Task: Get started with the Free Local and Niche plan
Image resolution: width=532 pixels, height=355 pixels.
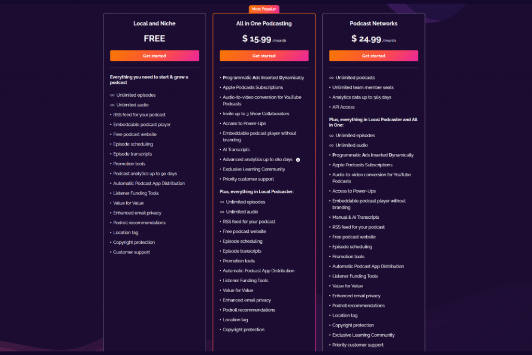Action: point(154,55)
